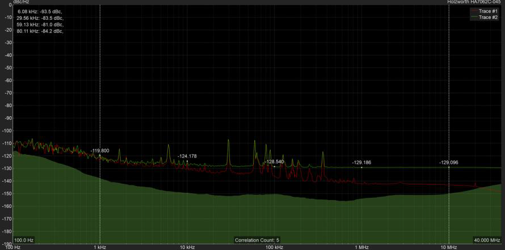Pick the -128.540 marker near 100 kHz
The image size is (505, 250).
(274, 162)
